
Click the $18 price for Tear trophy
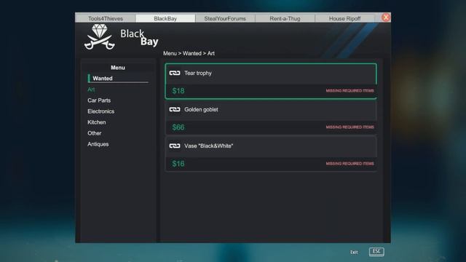coord(178,91)
